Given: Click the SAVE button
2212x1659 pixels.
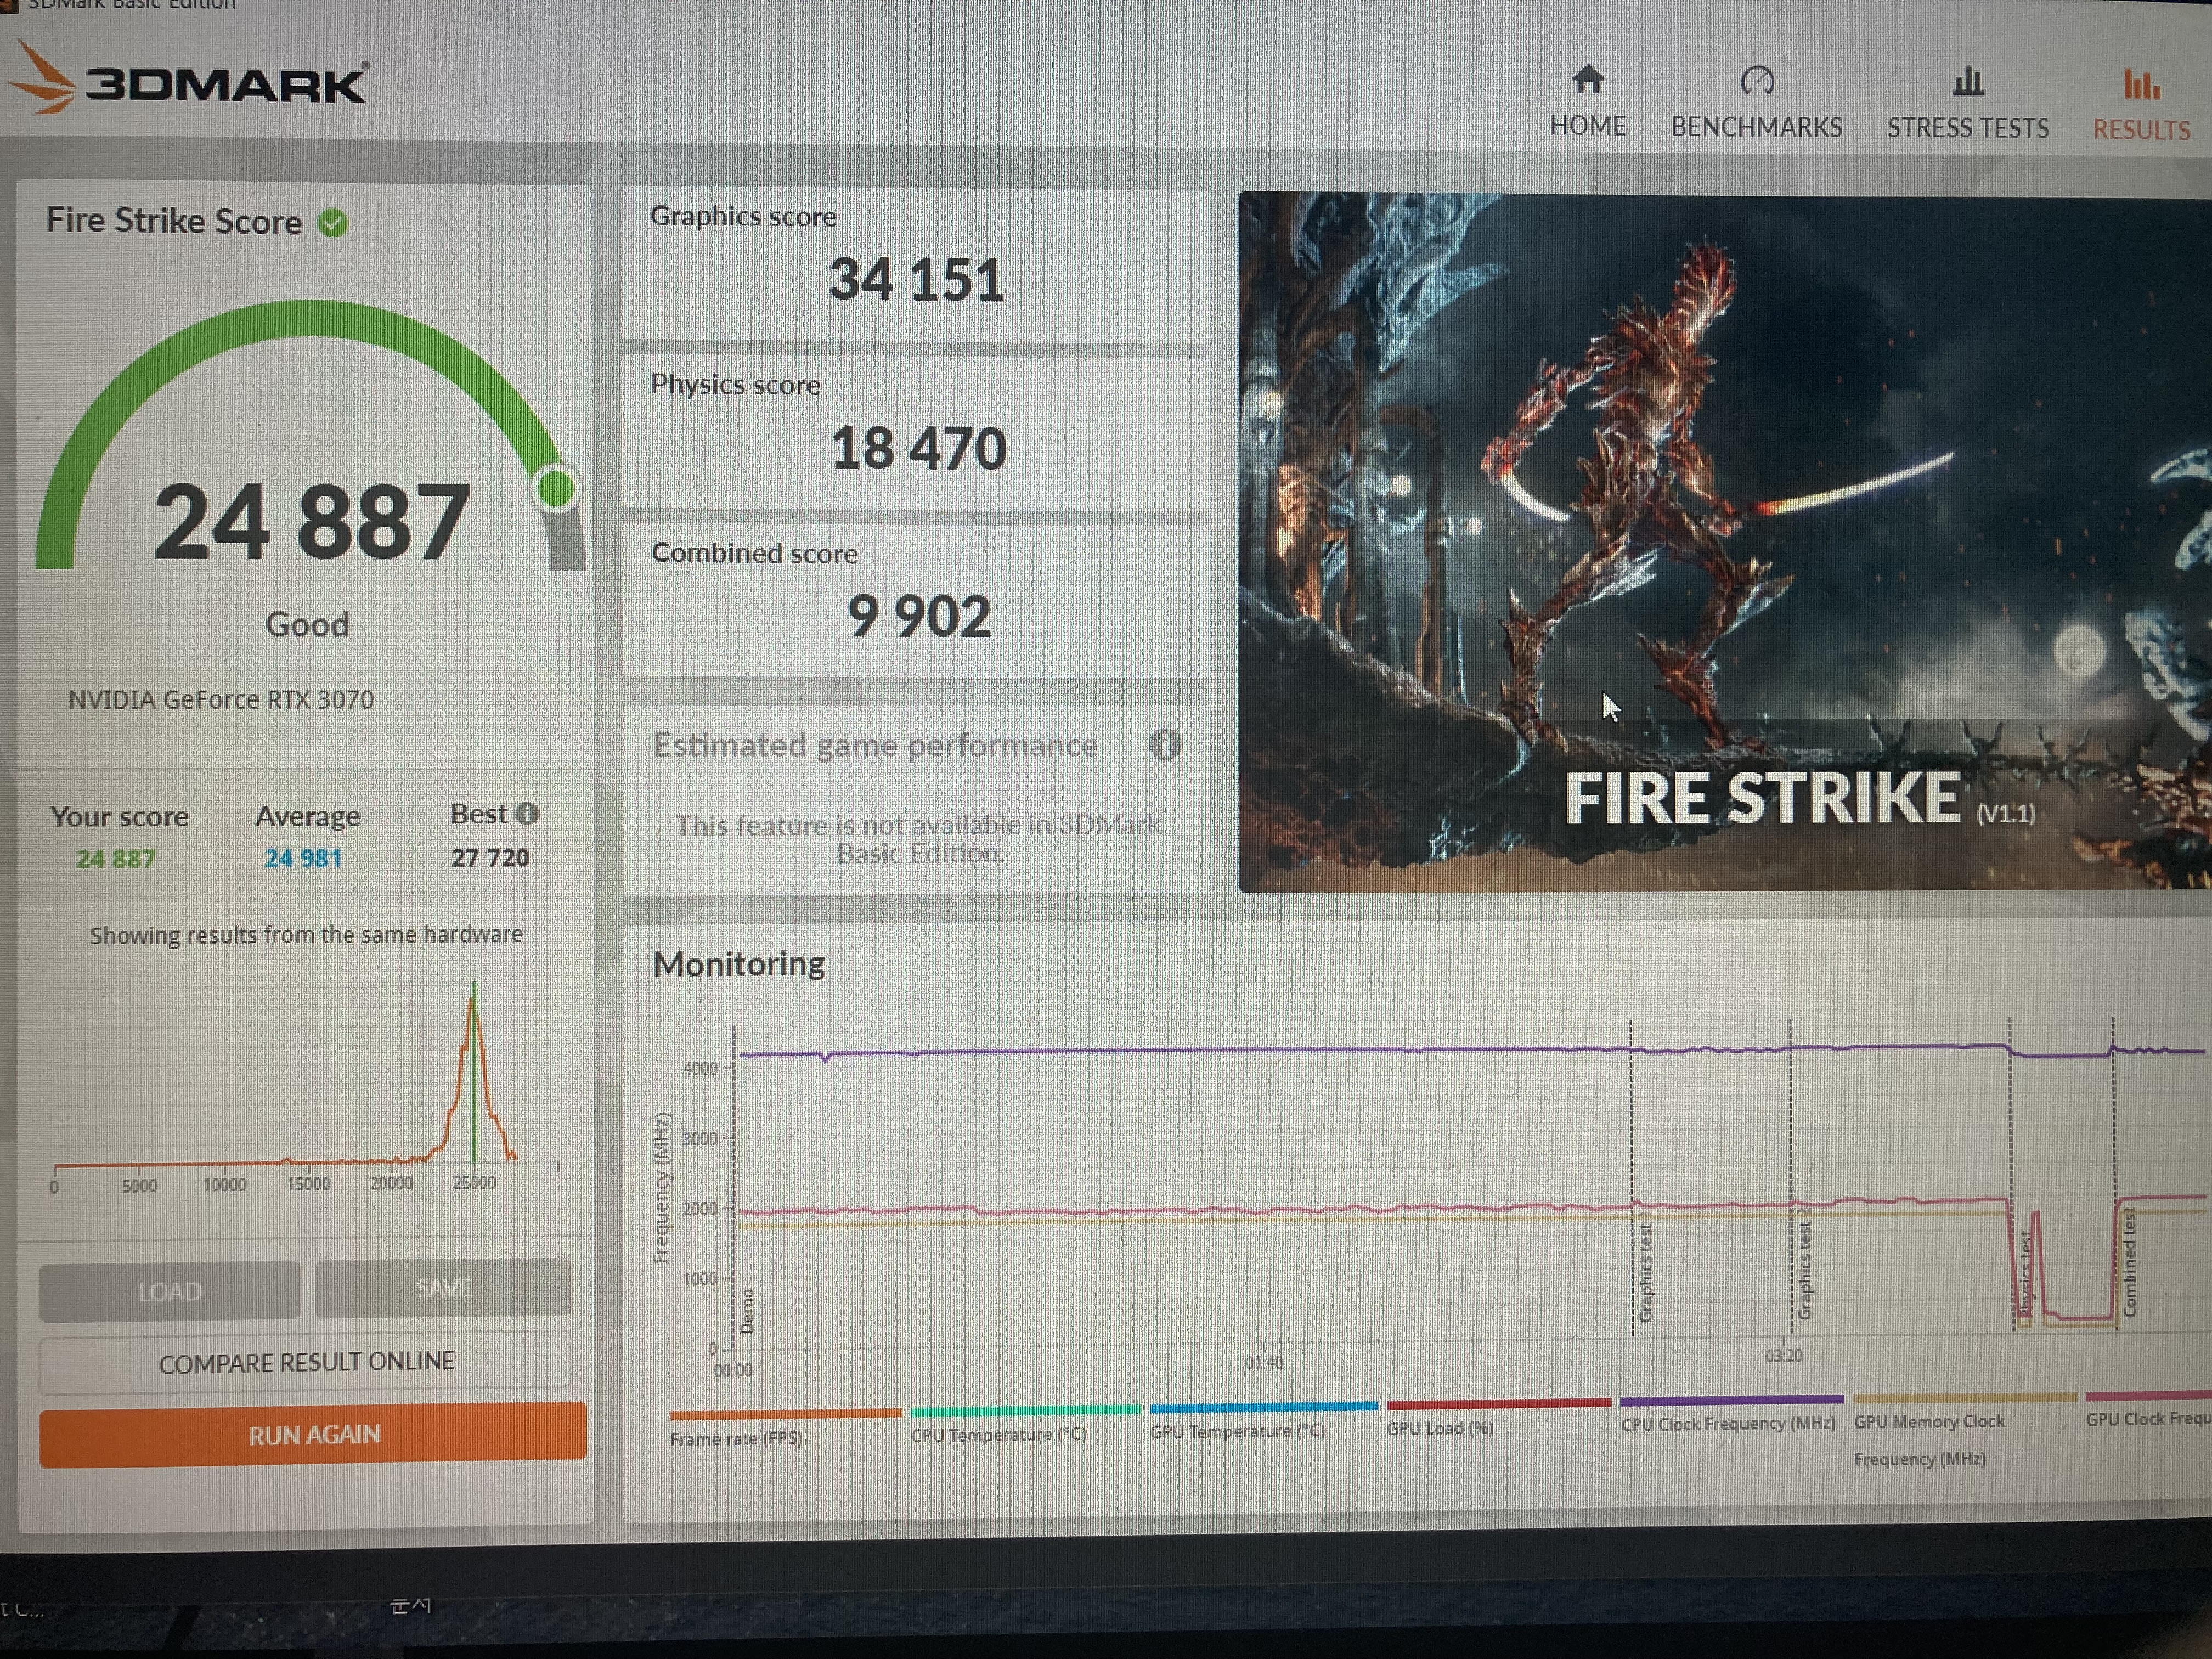Looking at the screenshot, I should [443, 1287].
